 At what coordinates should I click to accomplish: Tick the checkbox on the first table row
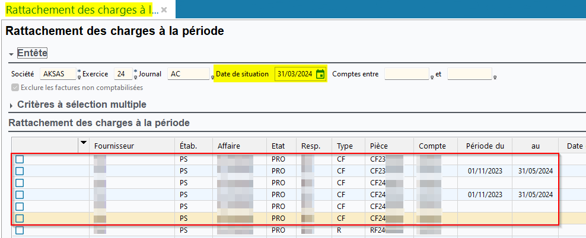[20, 159]
